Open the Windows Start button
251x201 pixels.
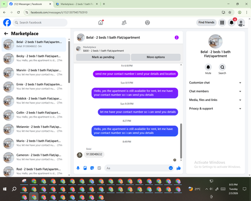tap(5, 189)
